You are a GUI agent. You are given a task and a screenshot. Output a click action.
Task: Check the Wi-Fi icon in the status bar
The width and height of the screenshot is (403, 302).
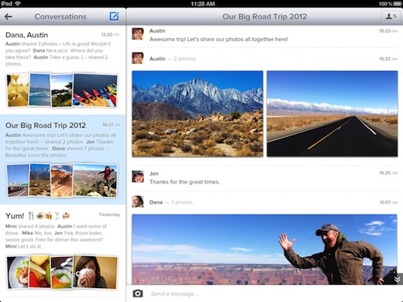point(18,3)
